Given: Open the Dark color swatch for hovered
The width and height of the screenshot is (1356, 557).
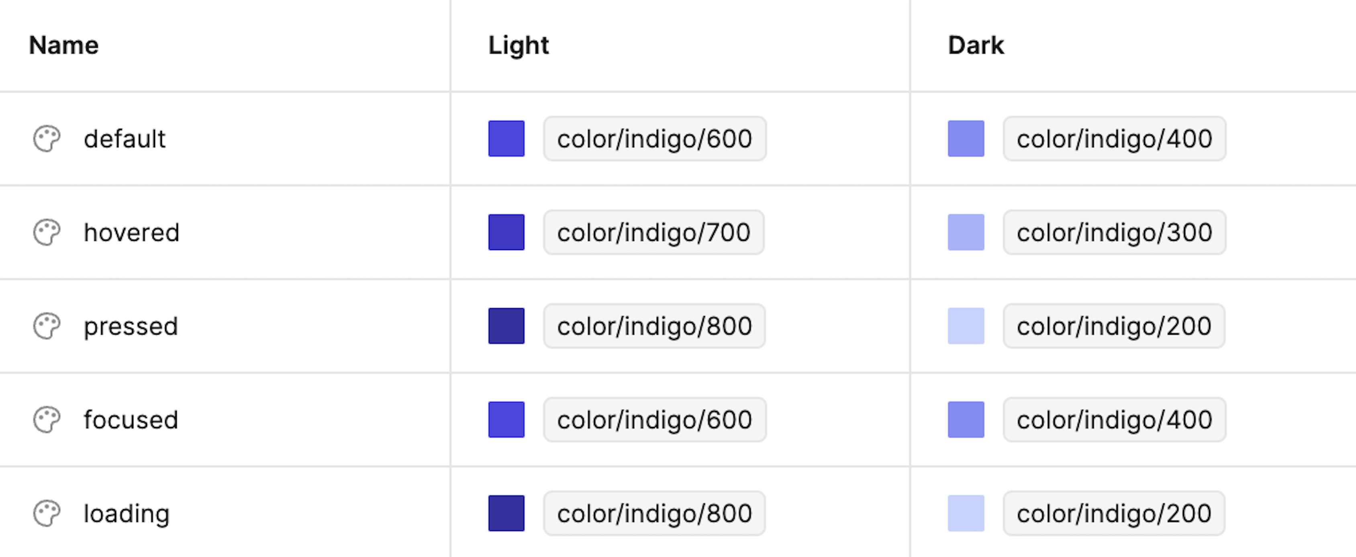Looking at the screenshot, I should [x=966, y=232].
